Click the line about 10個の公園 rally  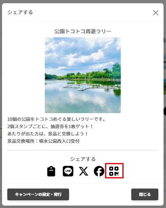pyautogui.click(x=56, y=119)
